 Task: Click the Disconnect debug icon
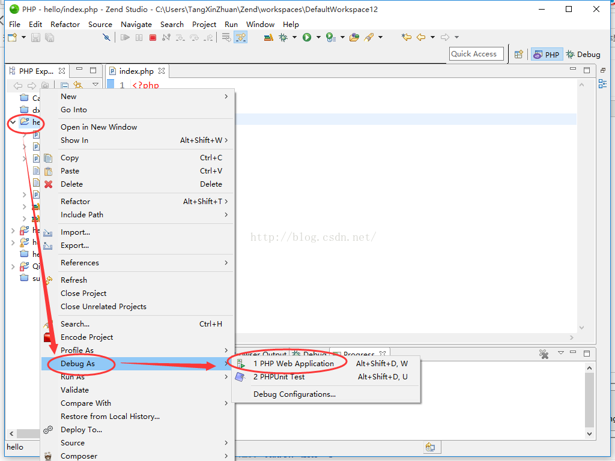(x=166, y=38)
